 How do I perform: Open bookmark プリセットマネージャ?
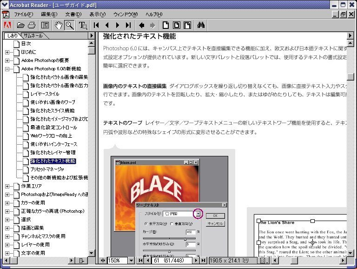click(x=47, y=169)
